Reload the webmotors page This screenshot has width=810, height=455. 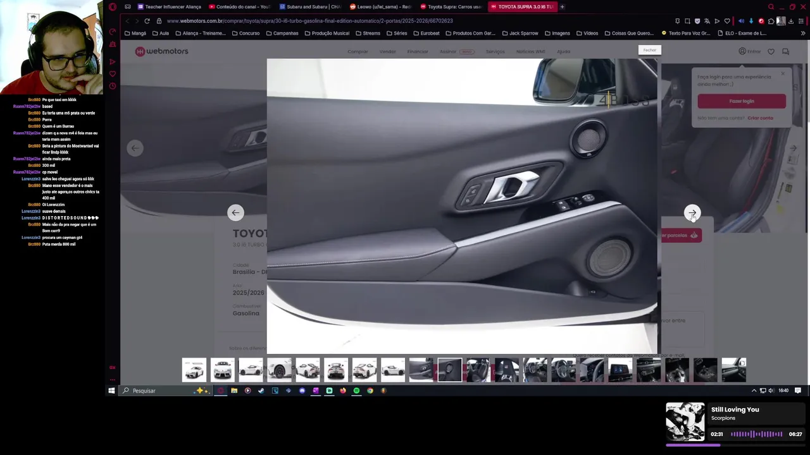147,21
